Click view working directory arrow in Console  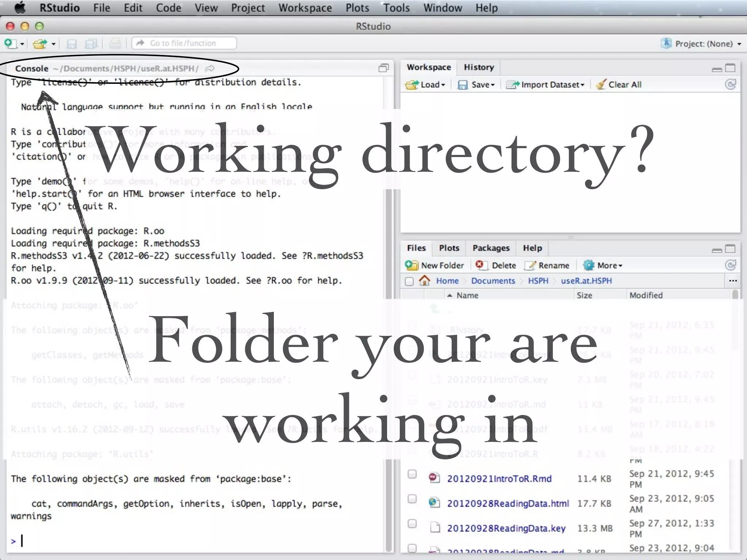click(210, 69)
